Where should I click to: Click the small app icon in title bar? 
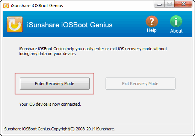click(x=6, y=6)
